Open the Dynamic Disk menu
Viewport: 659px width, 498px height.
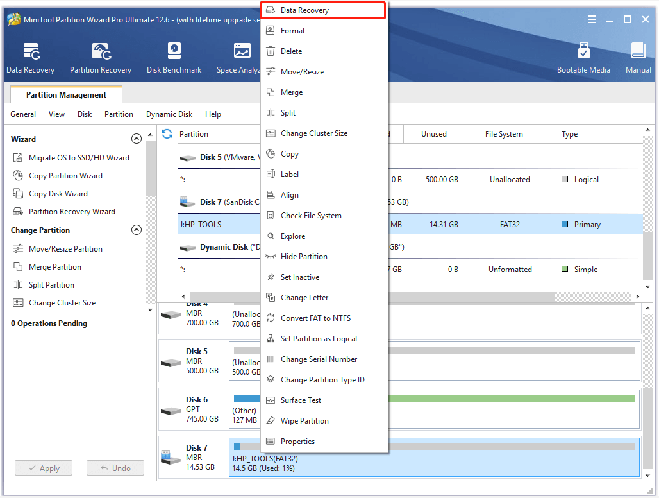click(169, 114)
